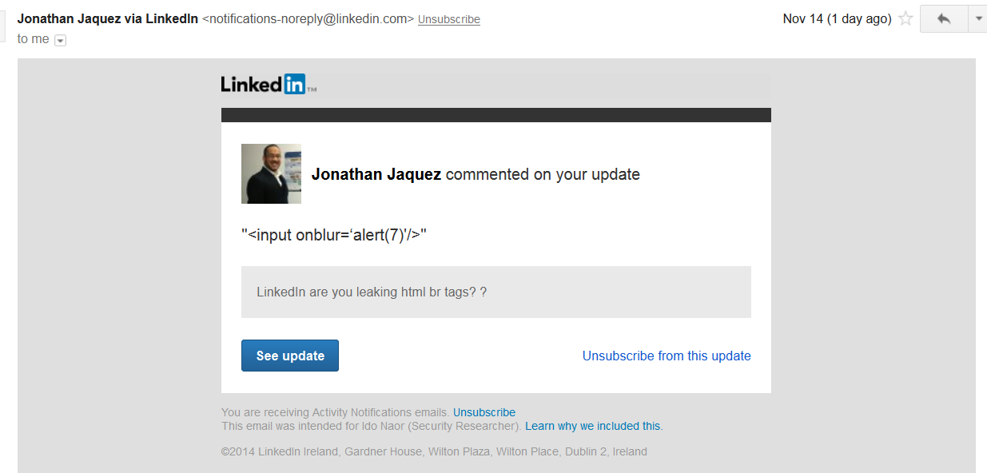Screen dimensions: 987x473
Task: Click the reply arrow button
Action: pyautogui.click(x=943, y=19)
